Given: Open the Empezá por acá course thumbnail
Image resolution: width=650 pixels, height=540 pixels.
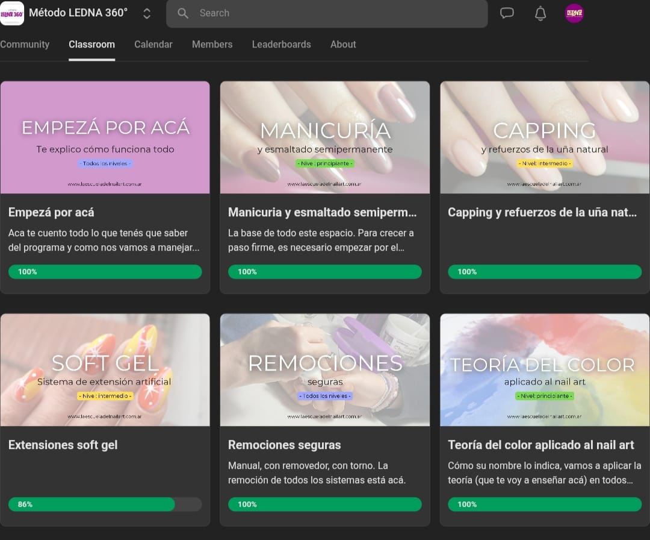Looking at the screenshot, I should 105,137.
